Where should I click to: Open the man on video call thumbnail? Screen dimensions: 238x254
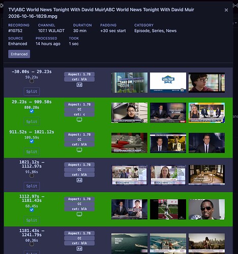point(129,113)
